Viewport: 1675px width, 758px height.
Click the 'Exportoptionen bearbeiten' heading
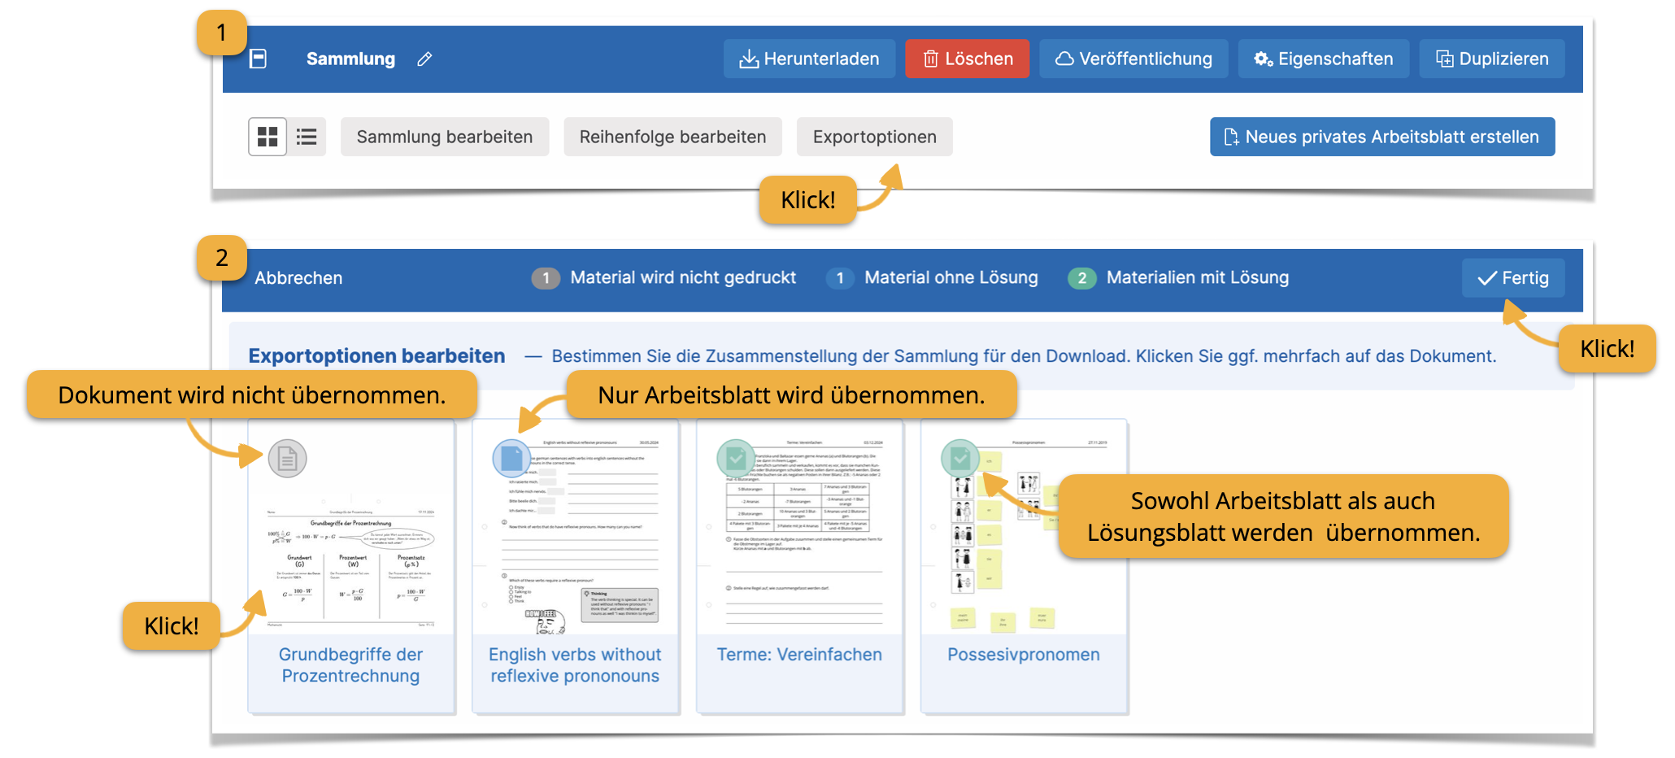376,356
